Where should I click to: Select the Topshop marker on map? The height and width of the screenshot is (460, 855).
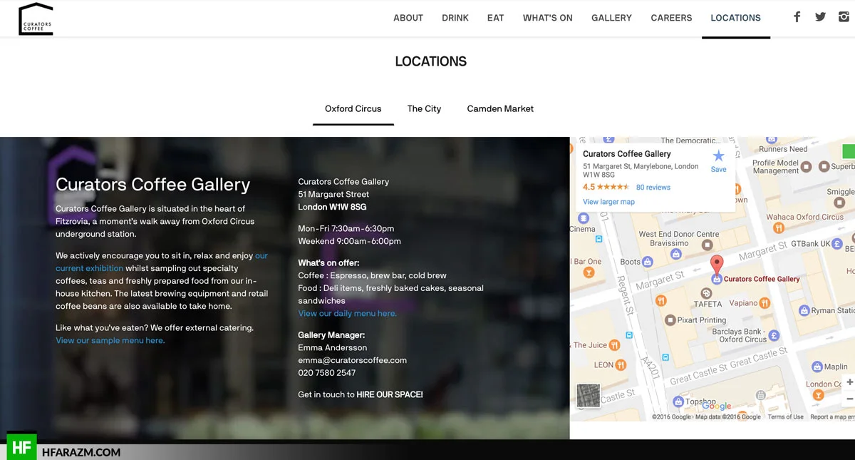[679, 402]
